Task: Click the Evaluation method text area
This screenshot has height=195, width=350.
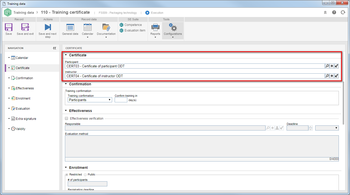Action: (x=202, y=147)
